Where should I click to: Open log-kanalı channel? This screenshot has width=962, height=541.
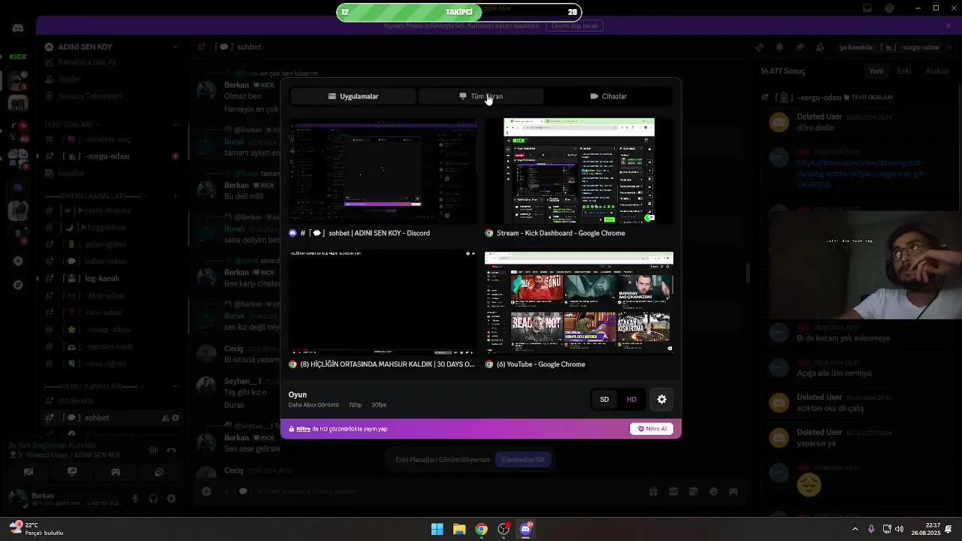(x=113, y=279)
